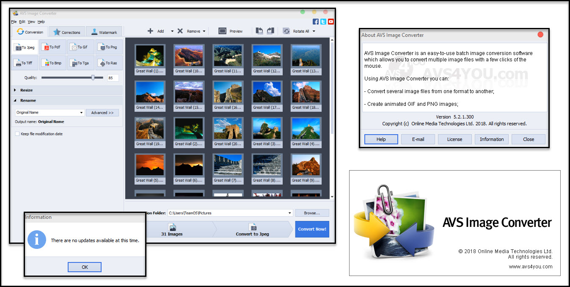The height and width of the screenshot is (287, 570).
Task: Open the Facebook link icon
Action: tap(316, 22)
